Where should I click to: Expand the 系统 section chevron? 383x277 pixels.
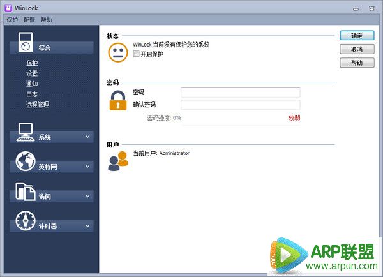point(87,137)
